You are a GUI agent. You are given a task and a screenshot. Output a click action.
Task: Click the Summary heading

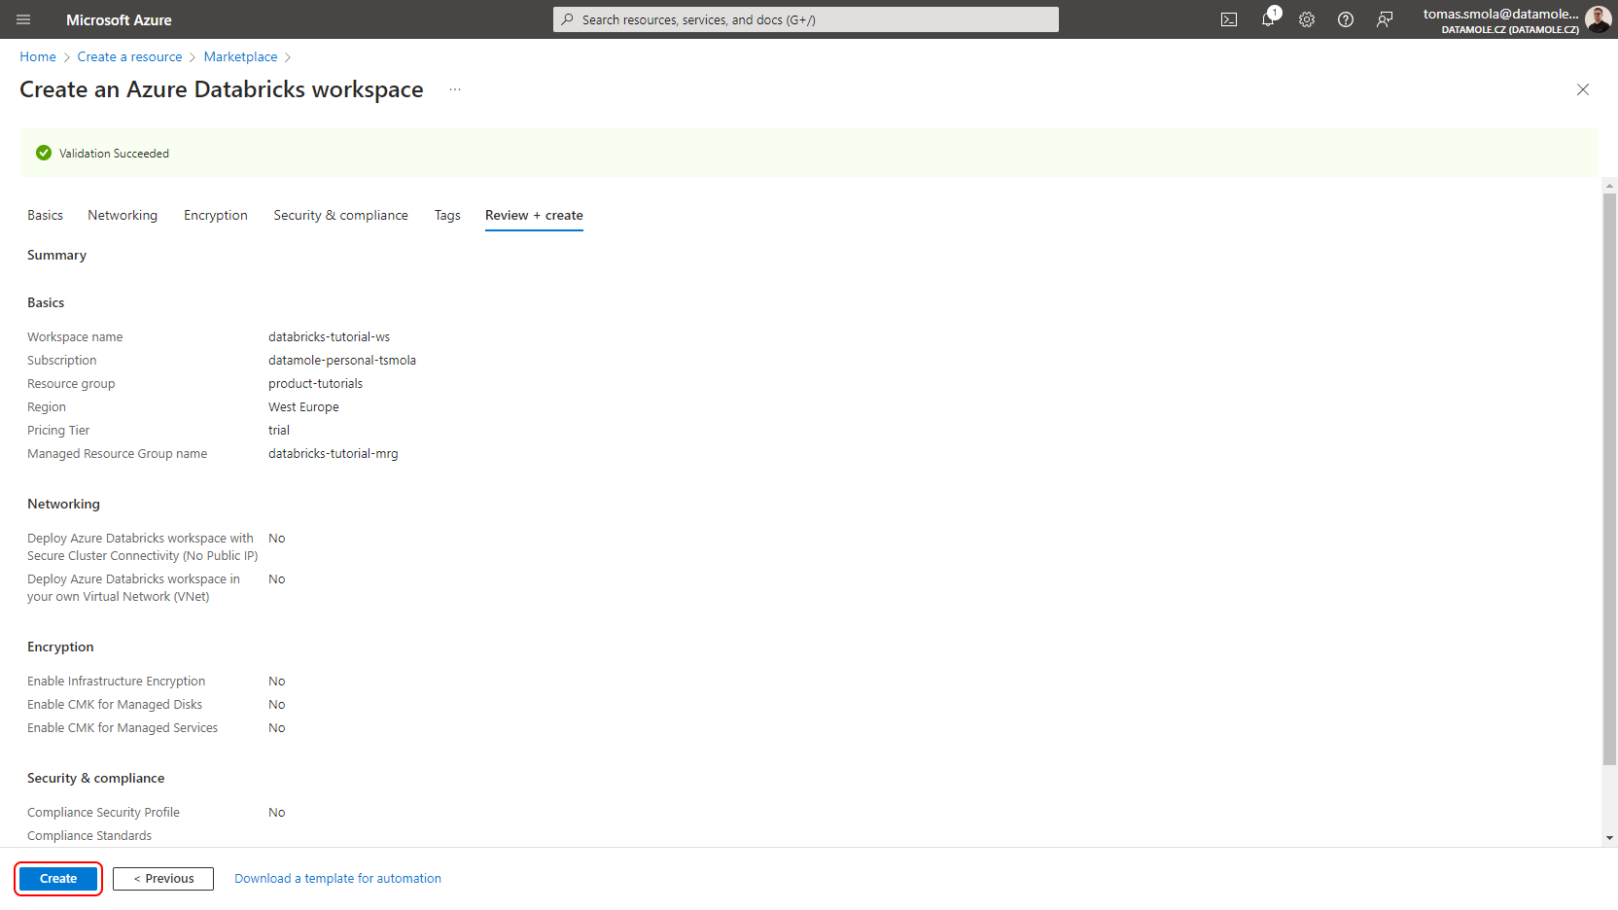(x=56, y=255)
